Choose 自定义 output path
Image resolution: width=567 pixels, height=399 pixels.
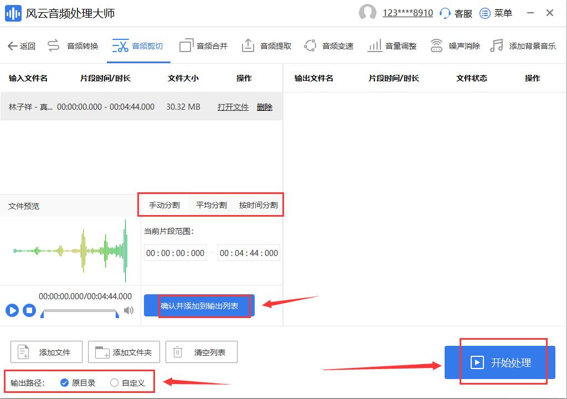point(115,382)
